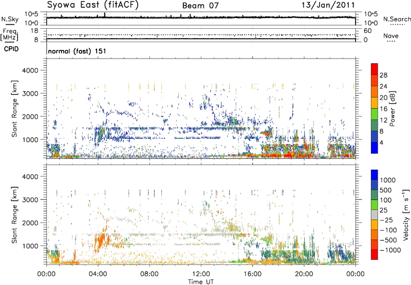Image resolution: width=411 pixels, height=285 pixels.
Task: Click the '-25' label on the Velocity colorbar
Action: 387,220
